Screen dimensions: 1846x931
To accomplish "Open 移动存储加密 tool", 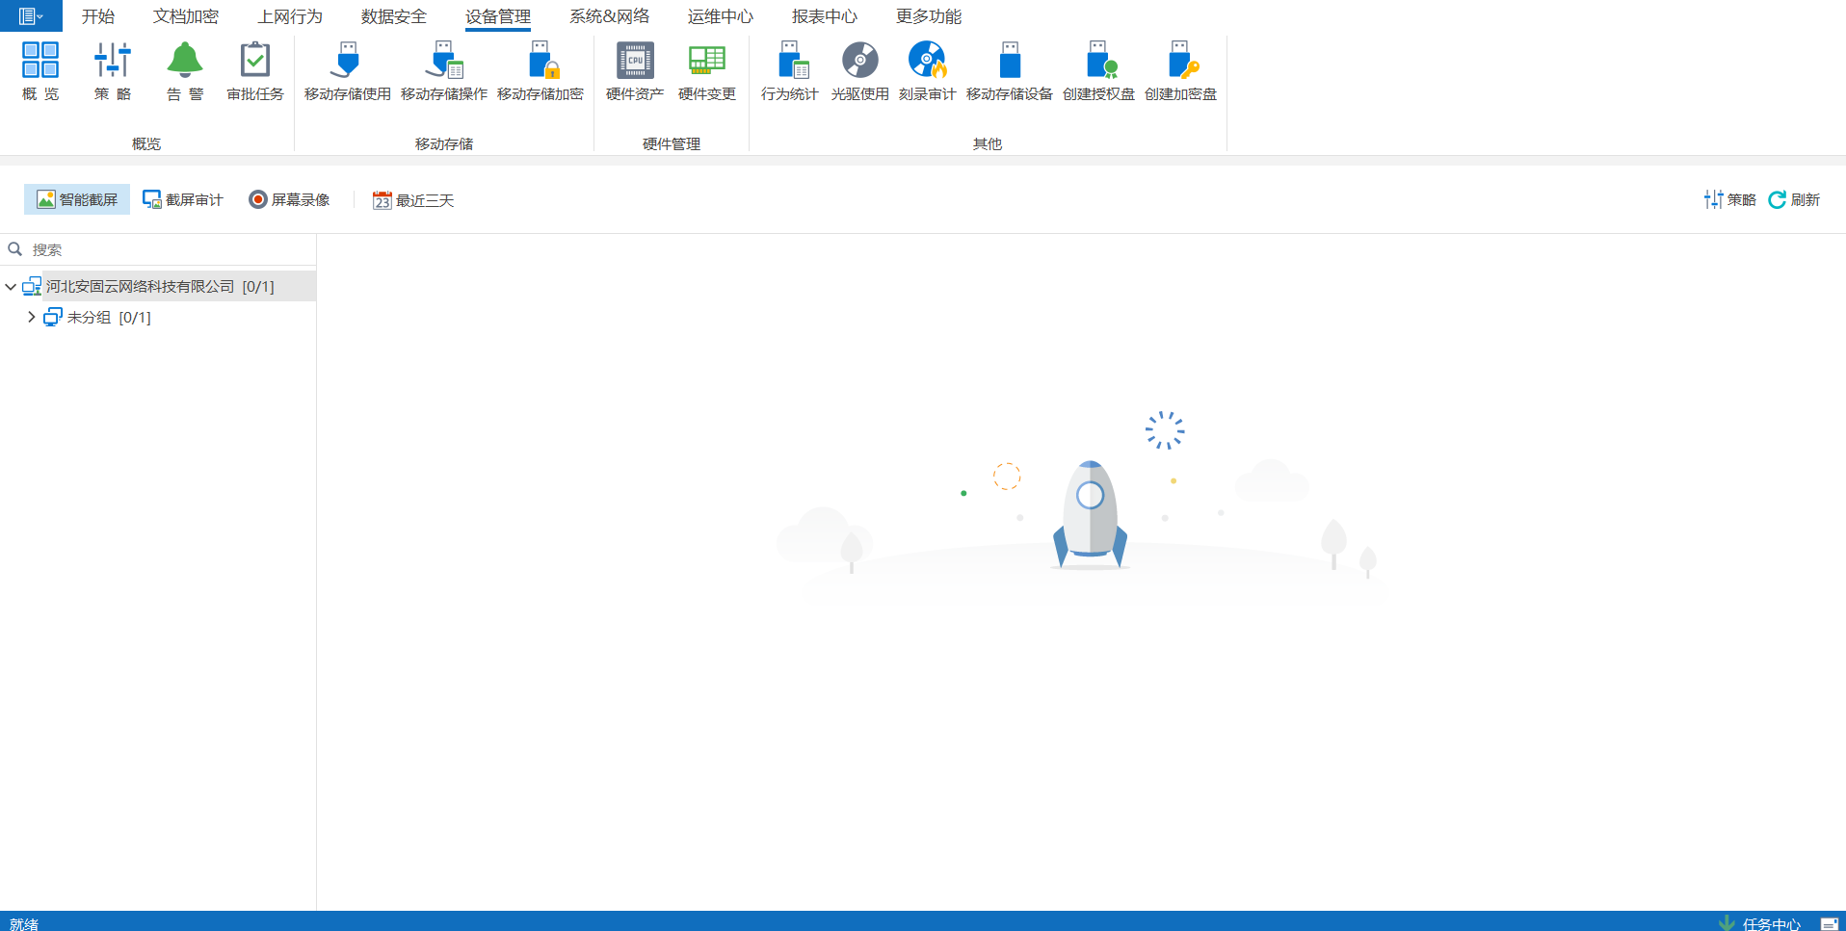I will (541, 70).
